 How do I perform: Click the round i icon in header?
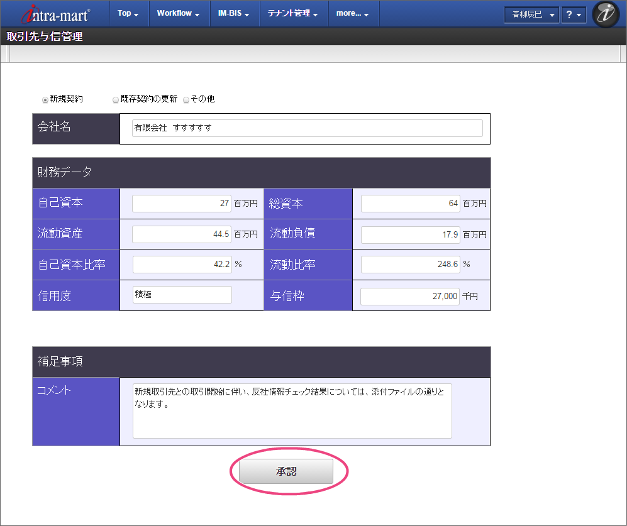pyautogui.click(x=606, y=14)
